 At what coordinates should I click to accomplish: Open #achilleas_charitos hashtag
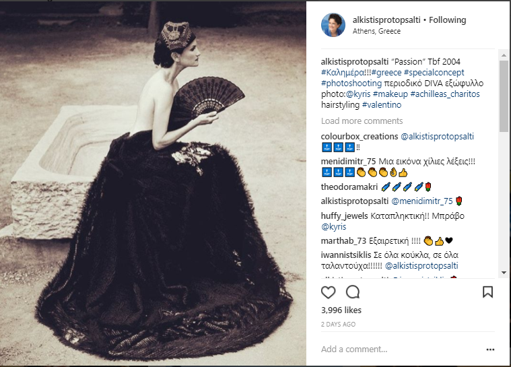(445, 94)
